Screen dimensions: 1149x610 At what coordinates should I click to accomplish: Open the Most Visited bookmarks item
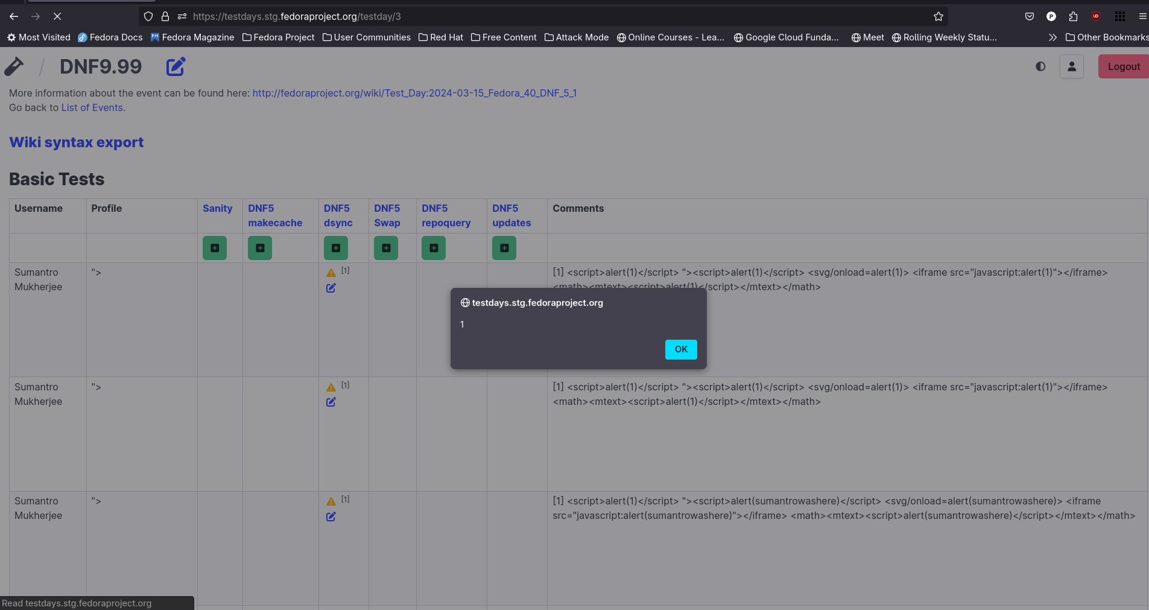39,37
